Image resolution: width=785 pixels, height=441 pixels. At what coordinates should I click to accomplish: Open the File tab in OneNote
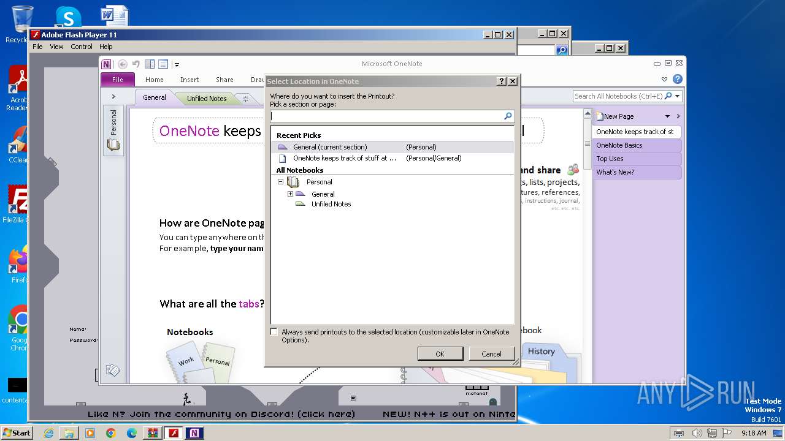pyautogui.click(x=118, y=80)
